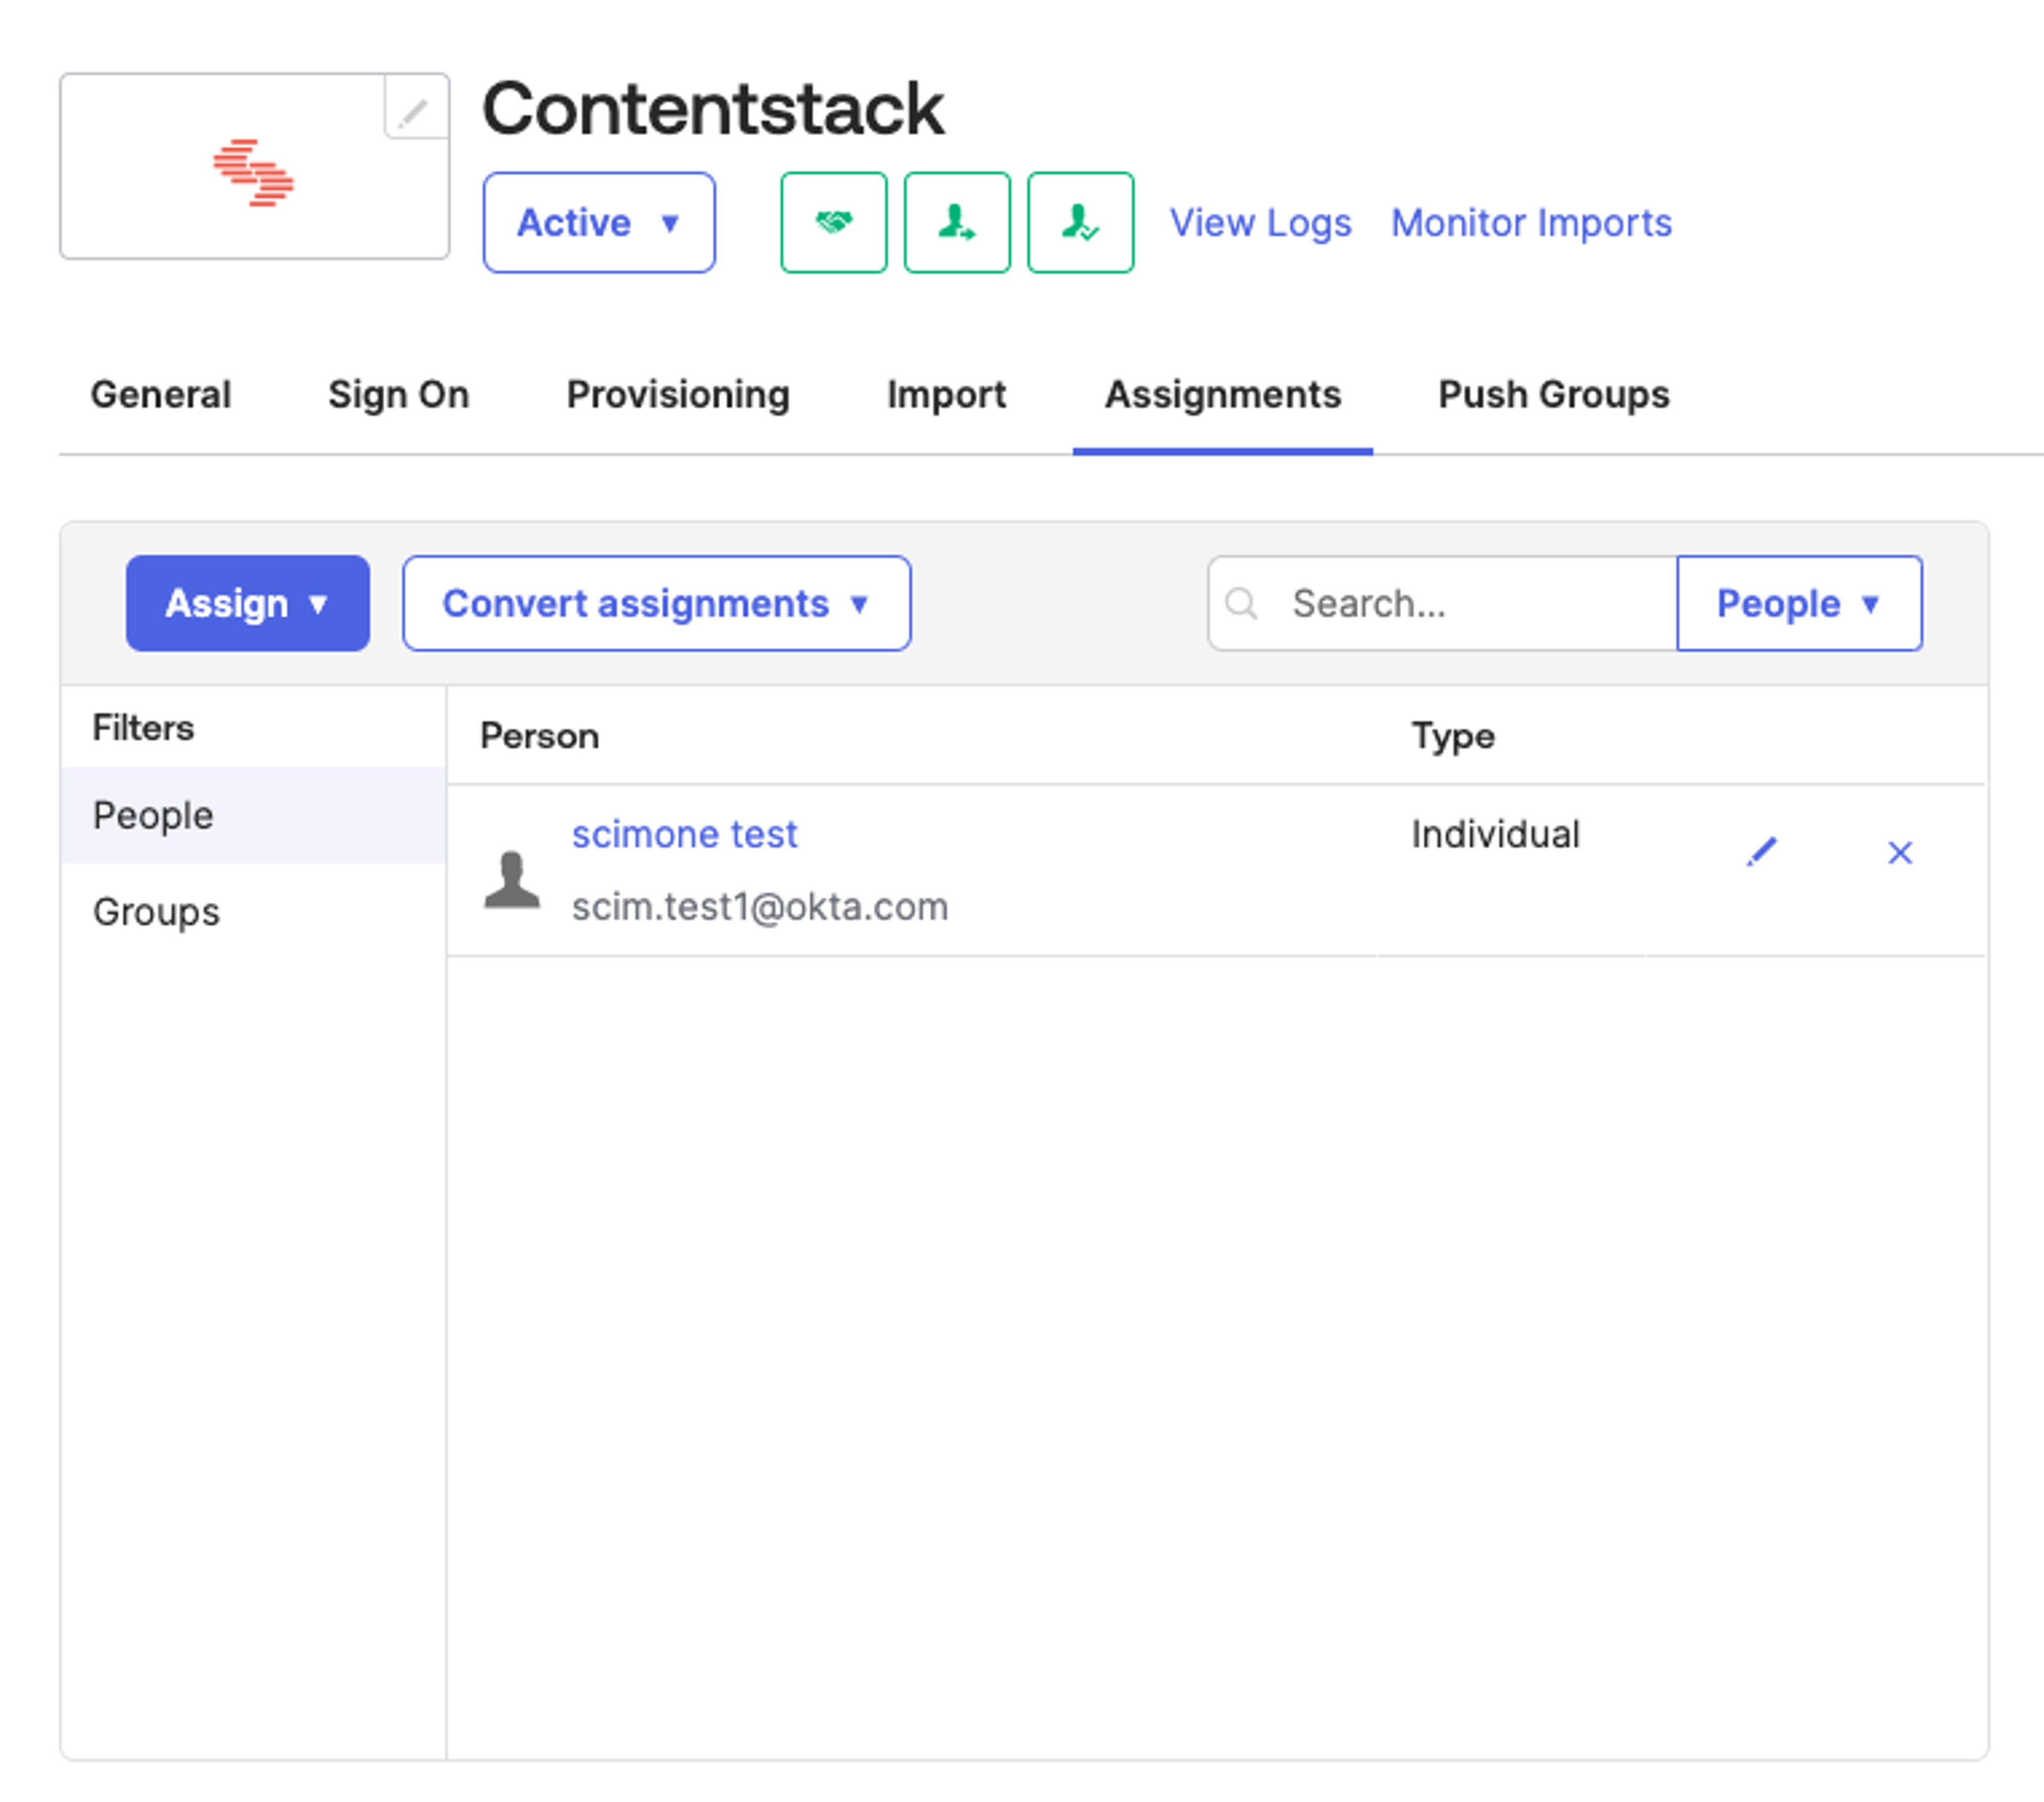
Task: Edit scimone test's assignment
Action: pos(1761,852)
